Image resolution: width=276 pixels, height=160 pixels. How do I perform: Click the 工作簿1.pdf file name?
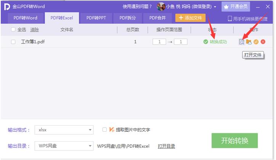coord(33,42)
